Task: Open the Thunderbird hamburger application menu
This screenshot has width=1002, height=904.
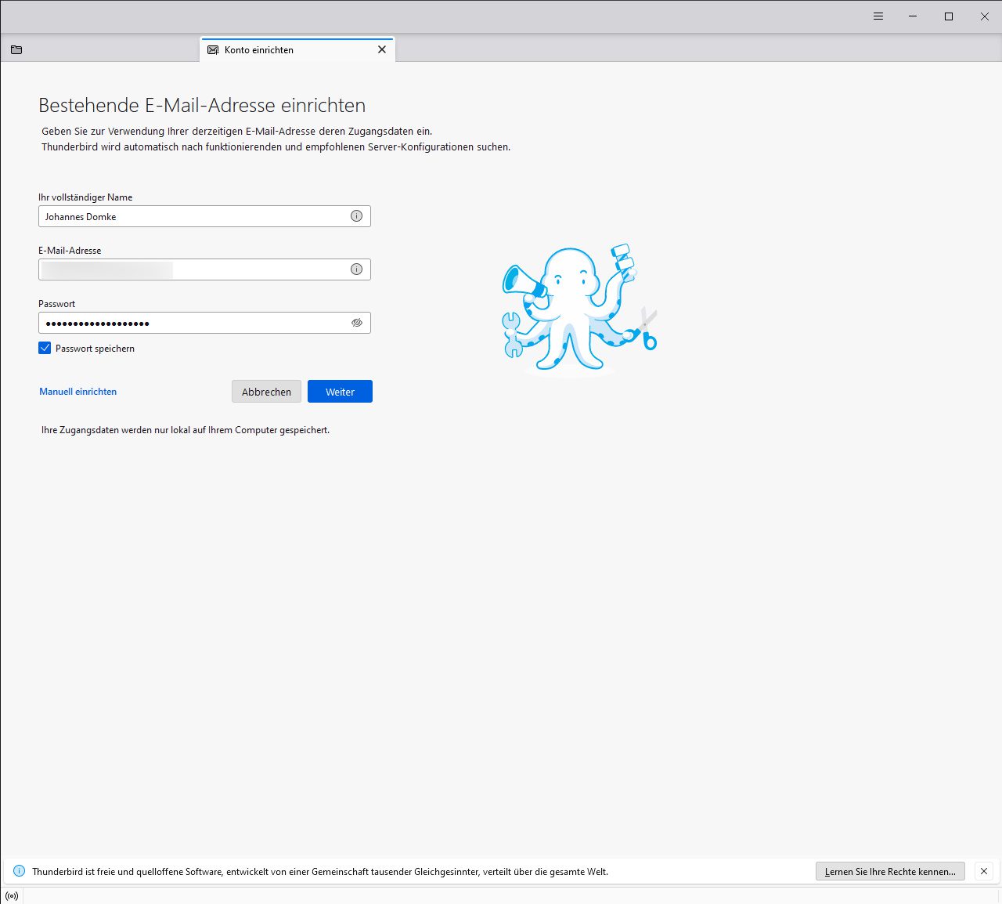Action: point(878,16)
